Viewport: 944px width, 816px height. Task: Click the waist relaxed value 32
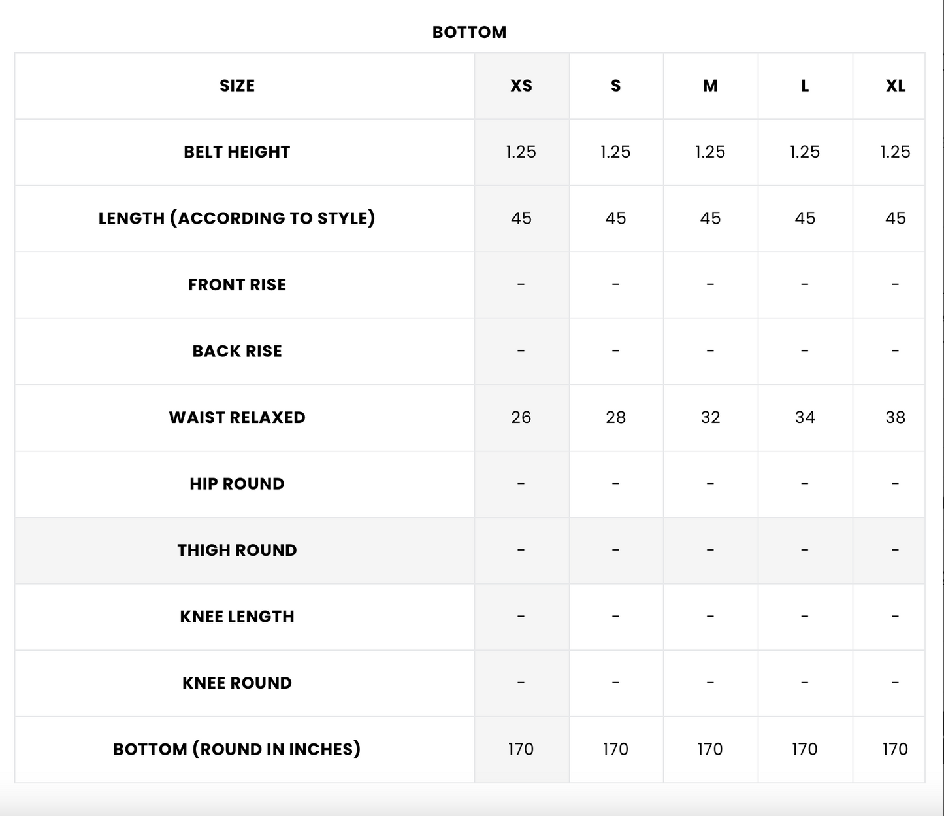pyautogui.click(x=710, y=417)
